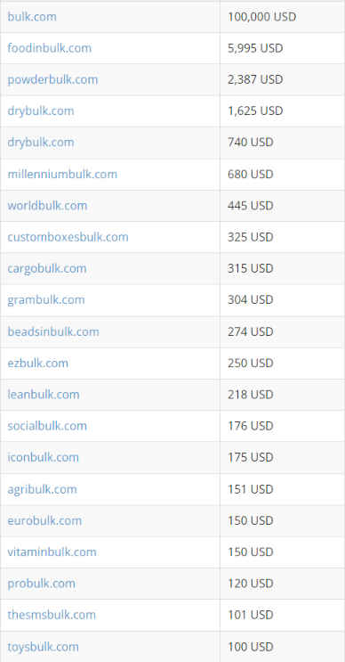This screenshot has width=345, height=662.
Task: Open the bulk.com domain link
Action: coord(32,17)
